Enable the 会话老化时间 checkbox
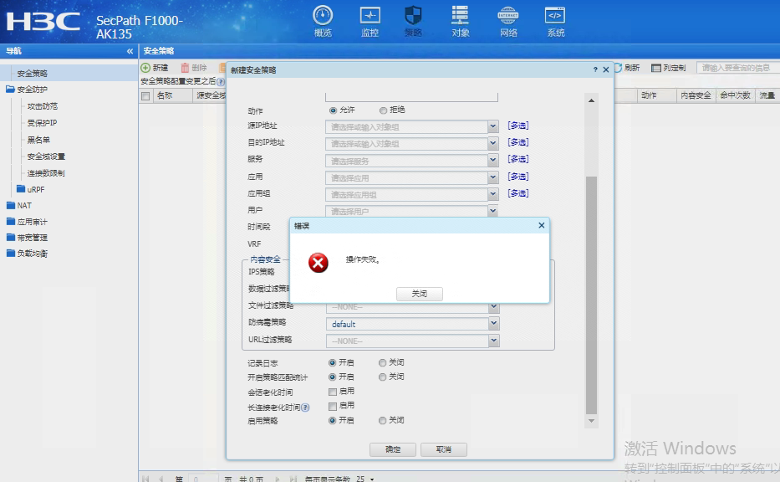This screenshot has height=482, width=780. (333, 392)
